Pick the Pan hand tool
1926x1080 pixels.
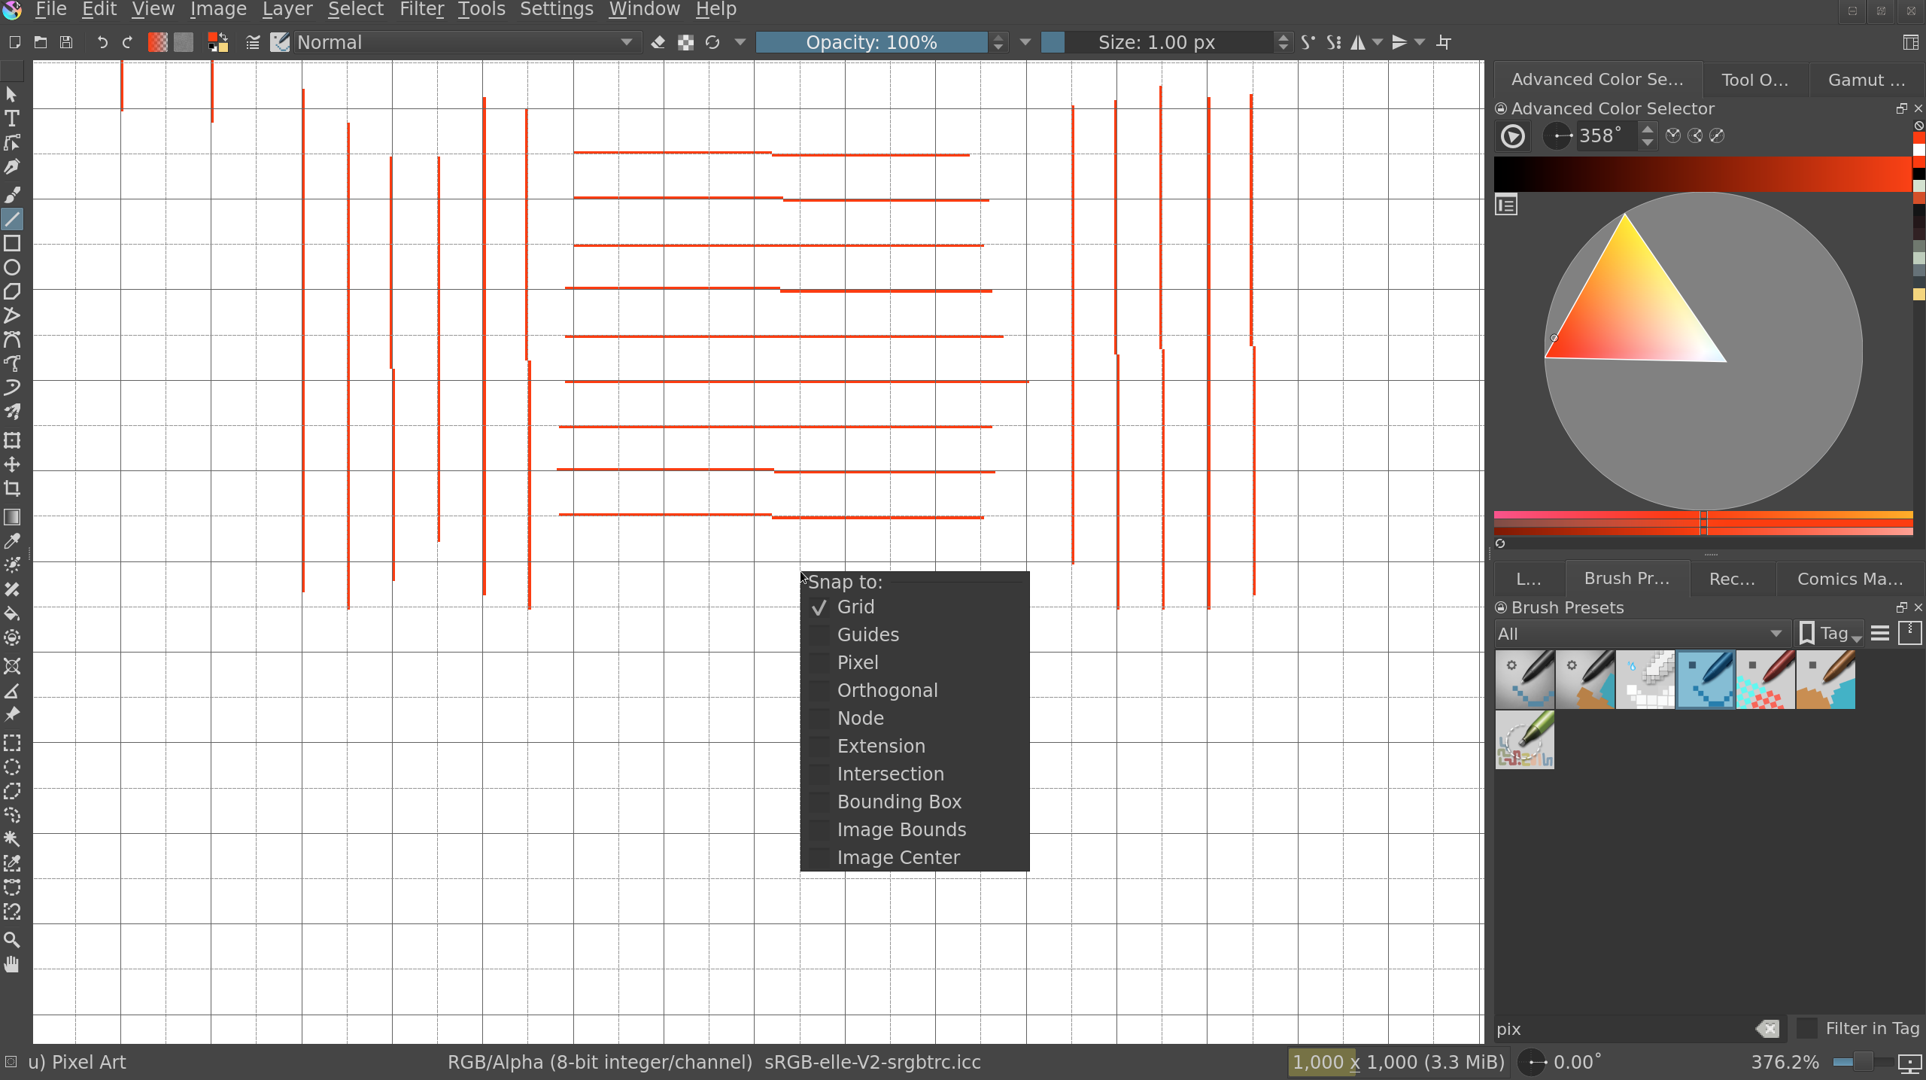click(12, 964)
